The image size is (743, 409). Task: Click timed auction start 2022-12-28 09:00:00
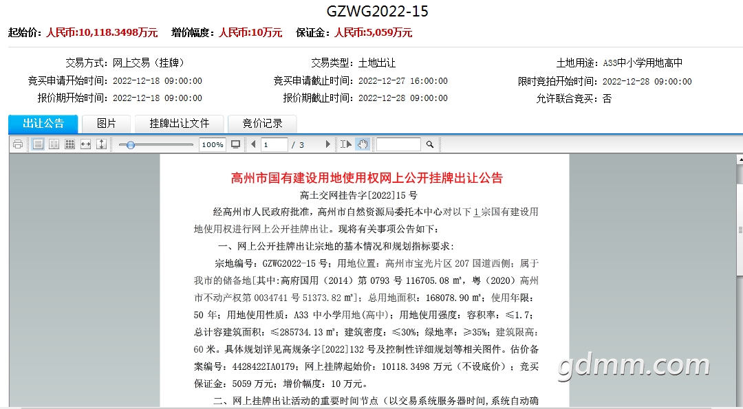(x=647, y=81)
